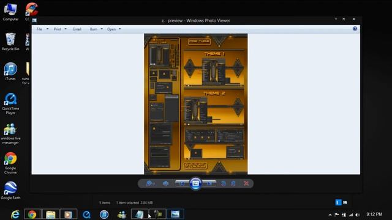Open the Print menu

58,29
